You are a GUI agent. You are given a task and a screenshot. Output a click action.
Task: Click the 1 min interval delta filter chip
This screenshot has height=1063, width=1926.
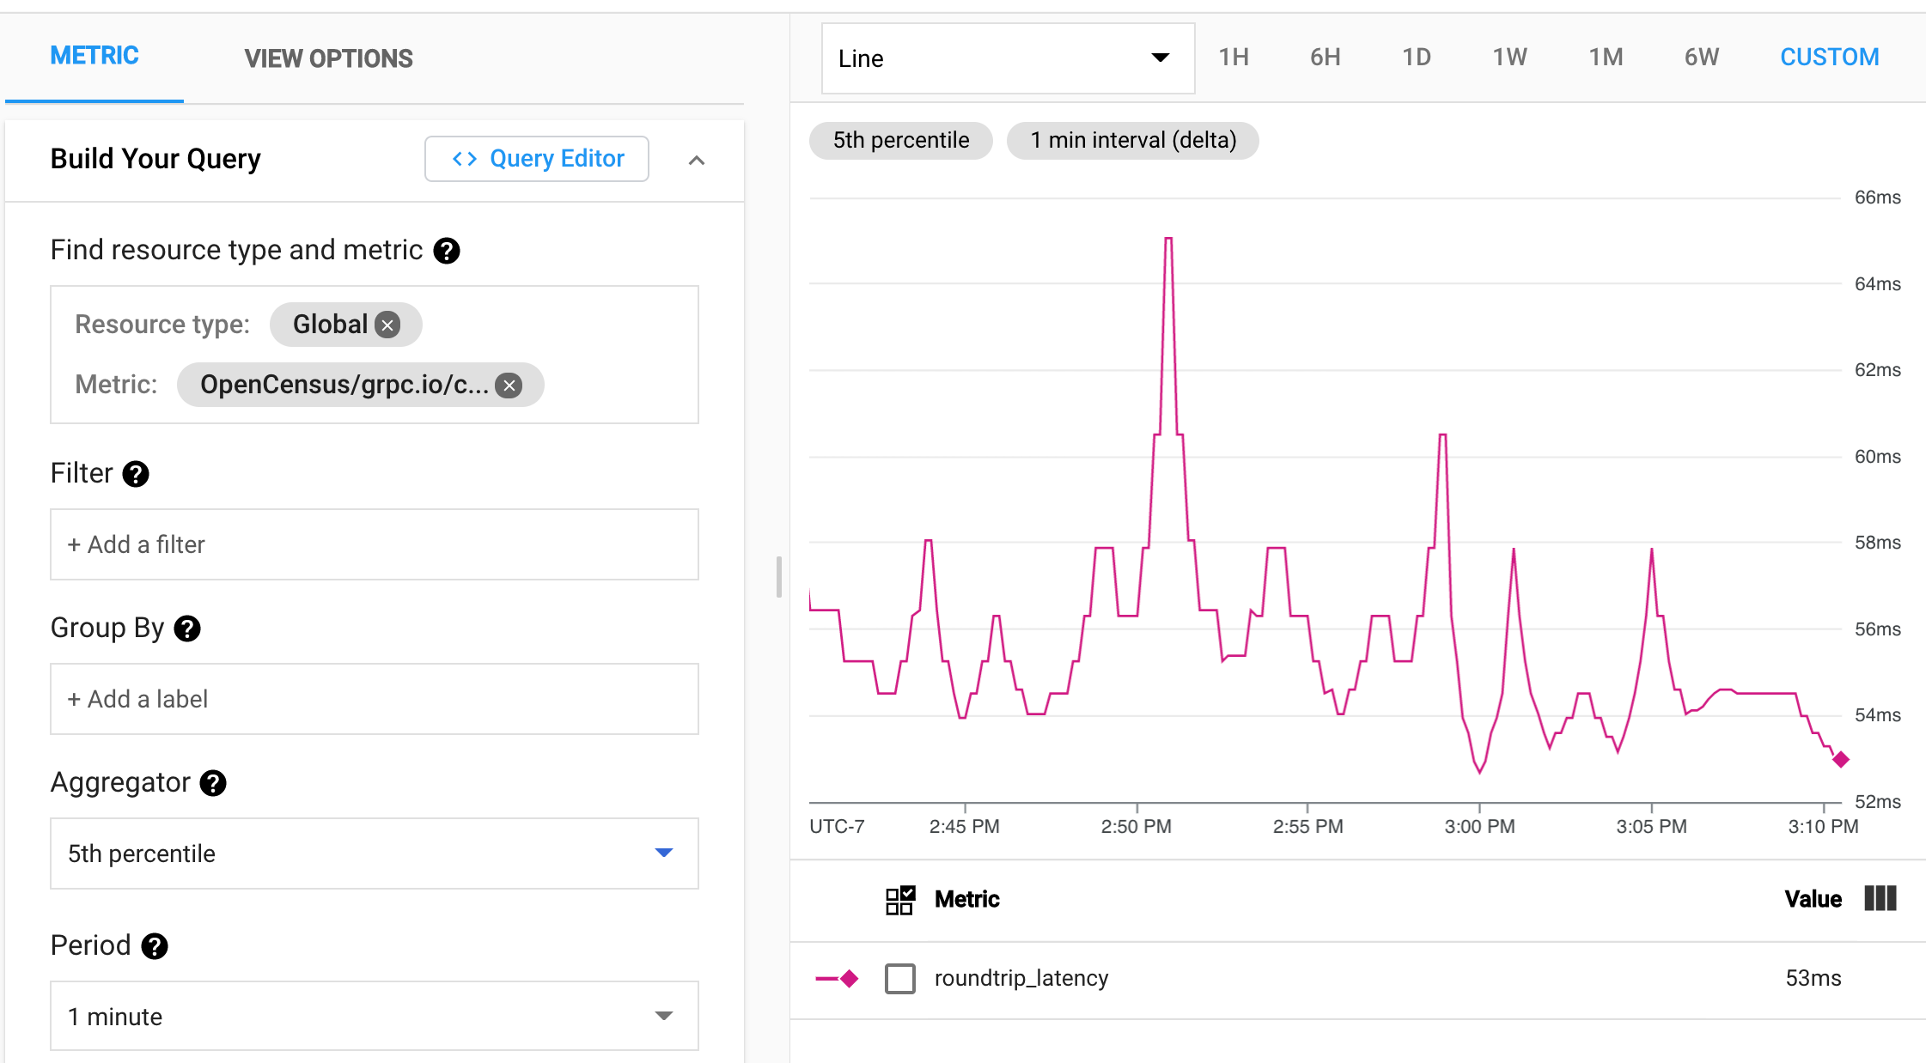pos(1130,140)
